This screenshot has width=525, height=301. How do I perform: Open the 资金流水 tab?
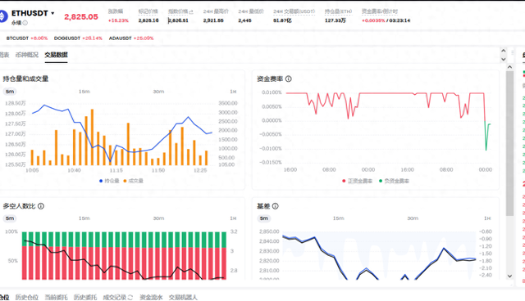click(151, 297)
